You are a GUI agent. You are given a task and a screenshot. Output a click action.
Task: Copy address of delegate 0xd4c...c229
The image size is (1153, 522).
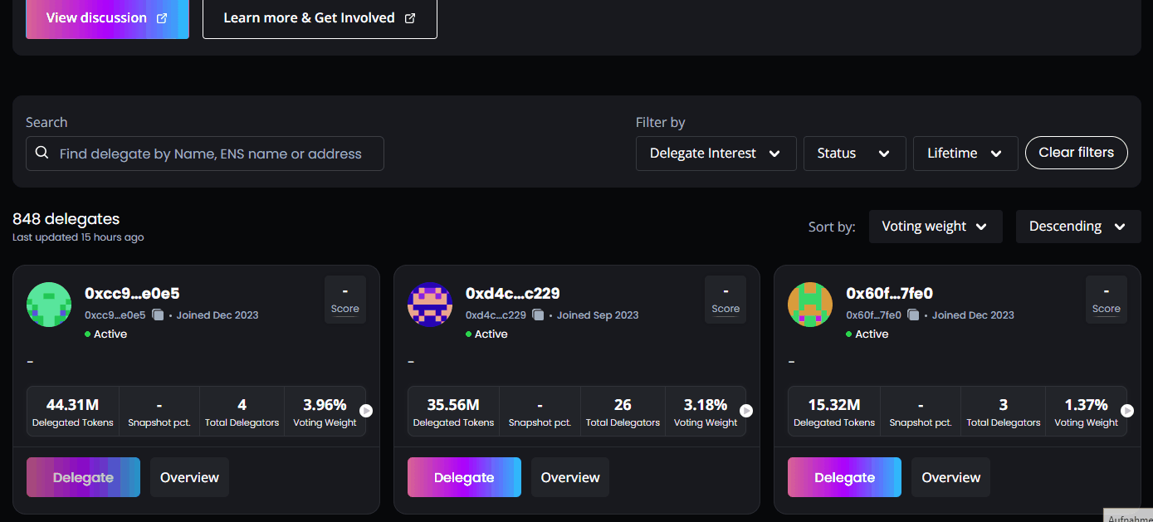tap(538, 315)
